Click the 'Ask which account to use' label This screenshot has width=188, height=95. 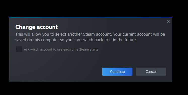coord(61,50)
